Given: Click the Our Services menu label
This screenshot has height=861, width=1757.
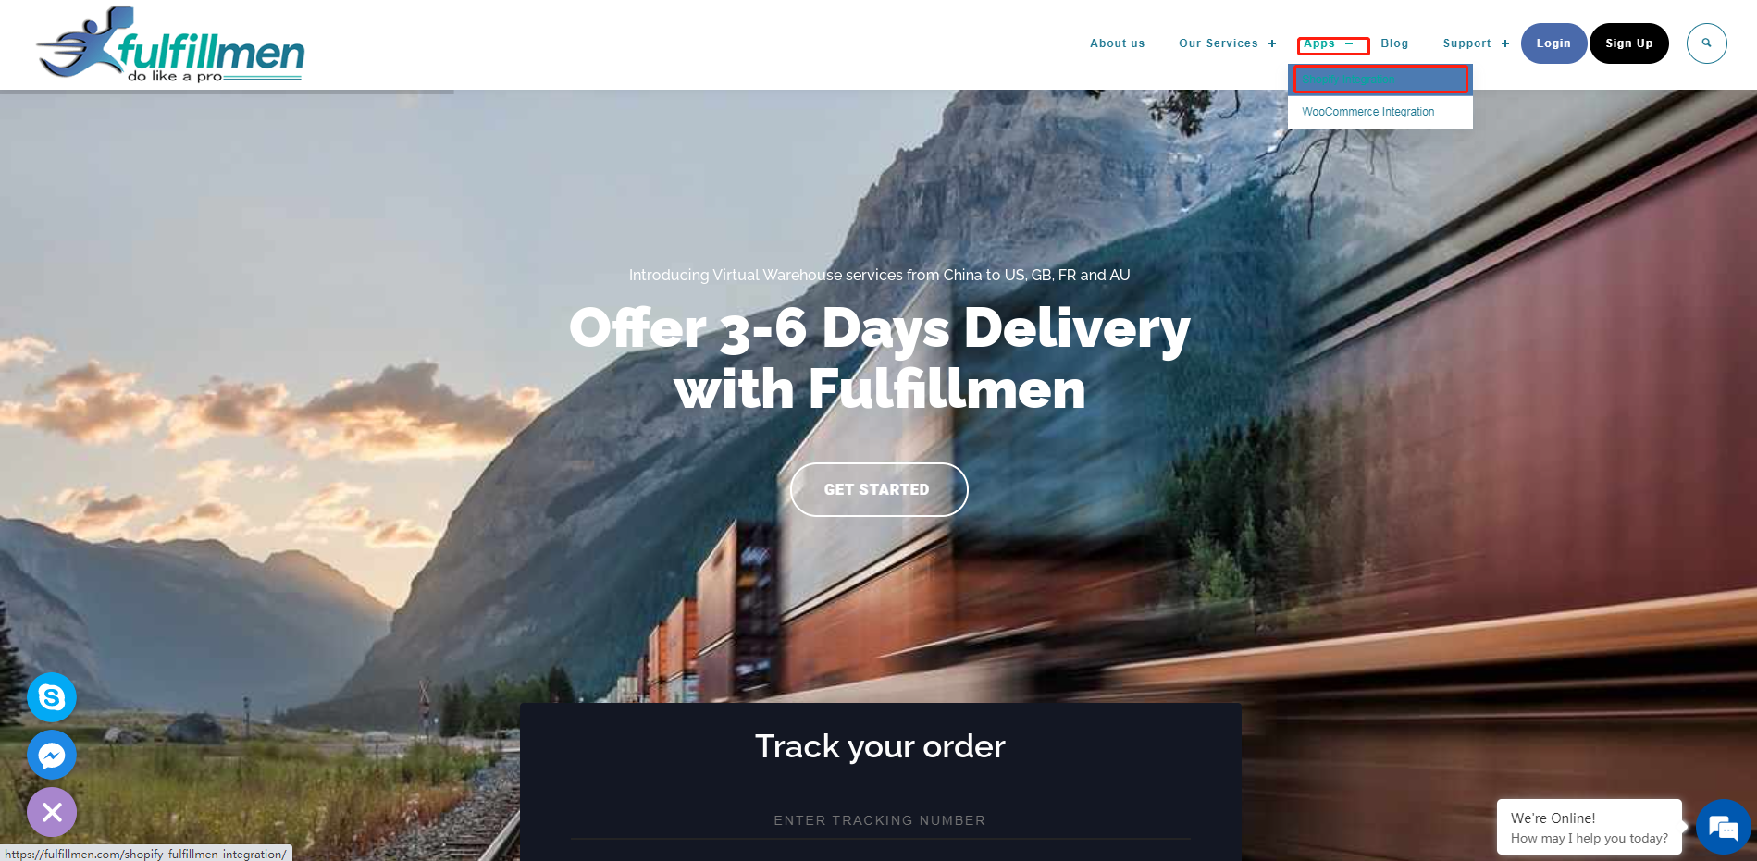Looking at the screenshot, I should (x=1218, y=43).
